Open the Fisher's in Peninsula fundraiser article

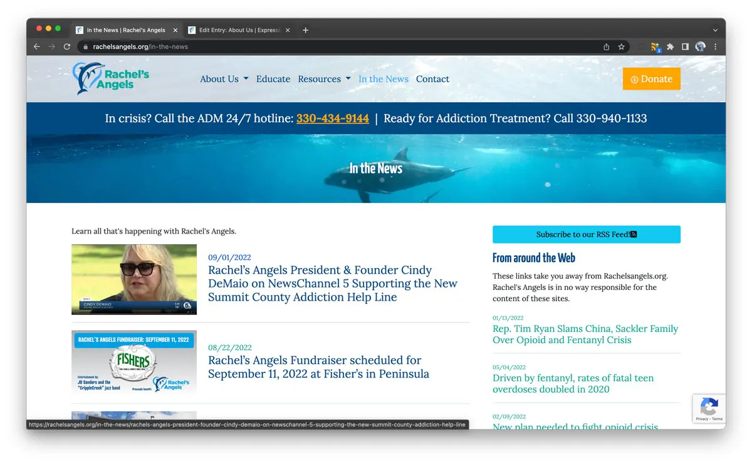(318, 367)
